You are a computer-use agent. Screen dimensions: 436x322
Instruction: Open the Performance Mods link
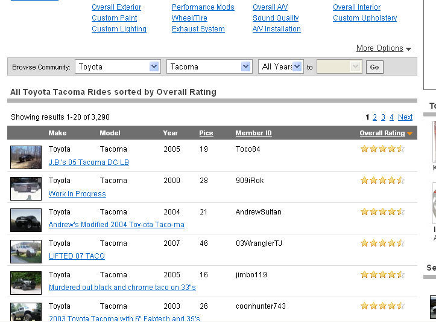203,7
